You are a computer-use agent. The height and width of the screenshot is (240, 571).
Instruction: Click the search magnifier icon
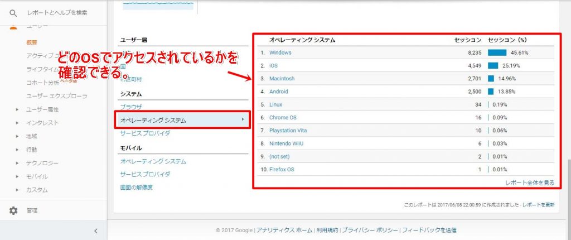13,13
